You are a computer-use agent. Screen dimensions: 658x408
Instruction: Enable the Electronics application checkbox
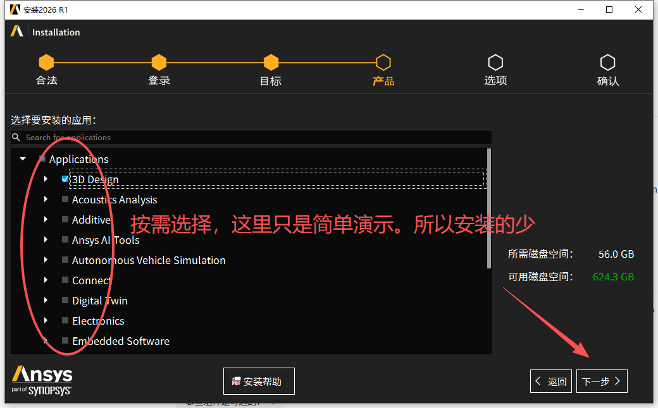click(x=65, y=320)
